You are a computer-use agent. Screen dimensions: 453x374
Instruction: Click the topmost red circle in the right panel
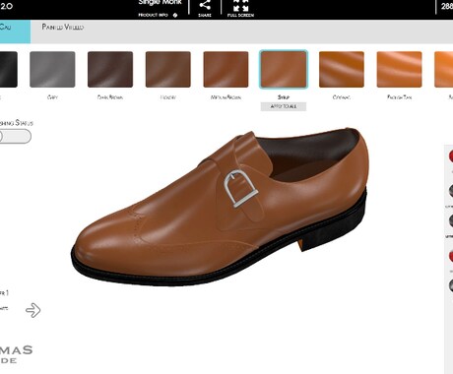[451, 156]
